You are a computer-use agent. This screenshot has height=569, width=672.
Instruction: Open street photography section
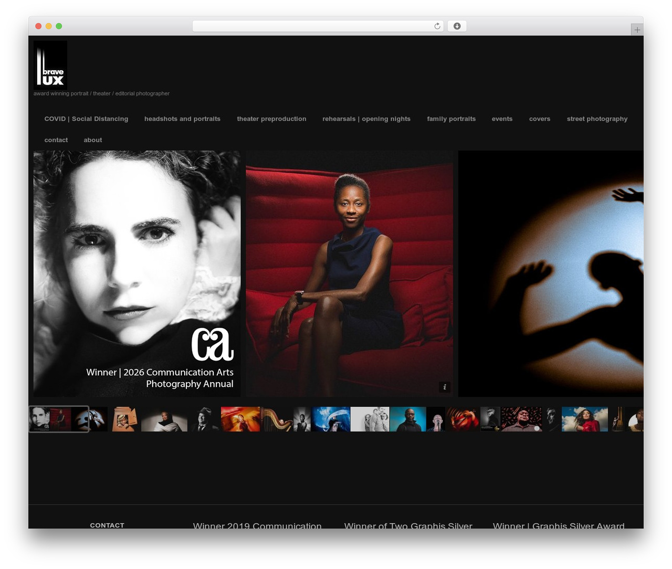click(597, 119)
